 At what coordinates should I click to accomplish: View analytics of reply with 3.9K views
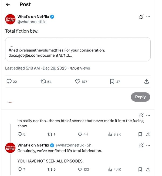[110, 134]
